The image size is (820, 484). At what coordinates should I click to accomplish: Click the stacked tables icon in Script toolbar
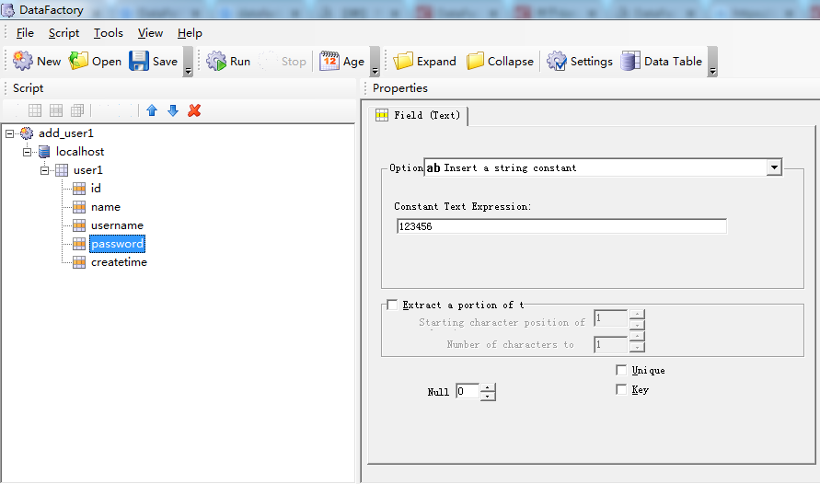[77, 110]
